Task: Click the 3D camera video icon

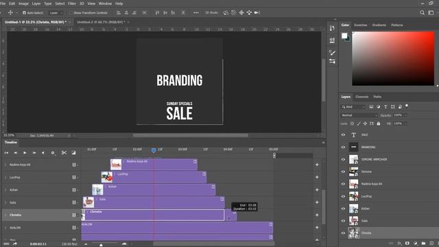Action: pos(257,12)
